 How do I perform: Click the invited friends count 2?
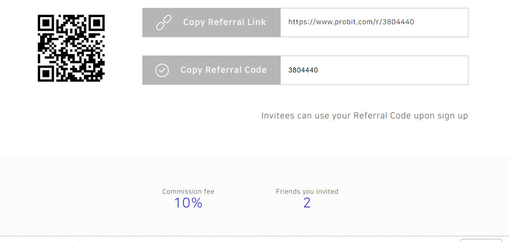[x=307, y=203]
